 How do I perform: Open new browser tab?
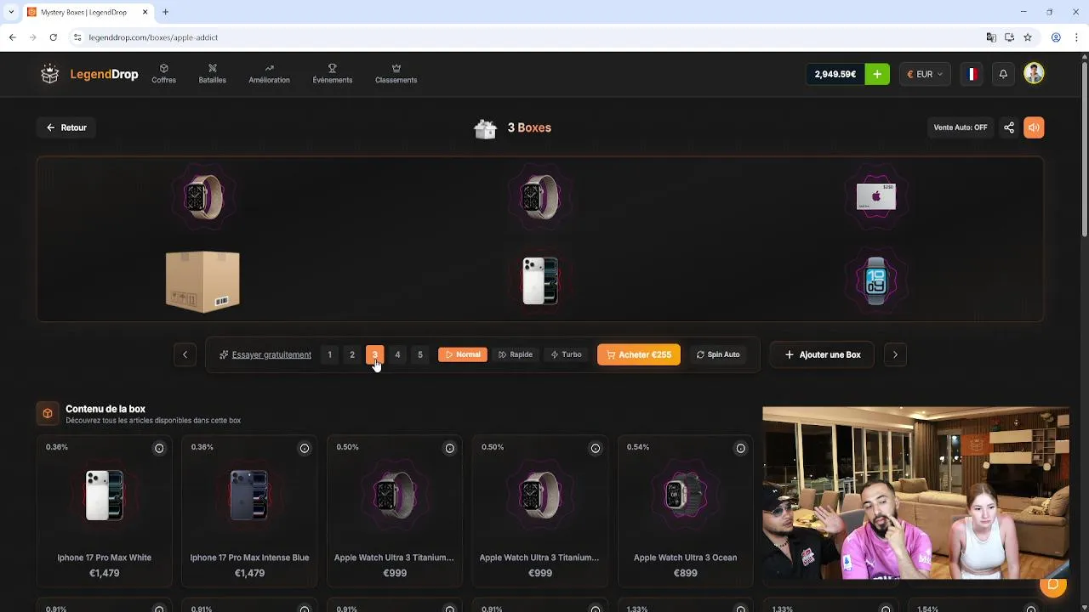165,12
